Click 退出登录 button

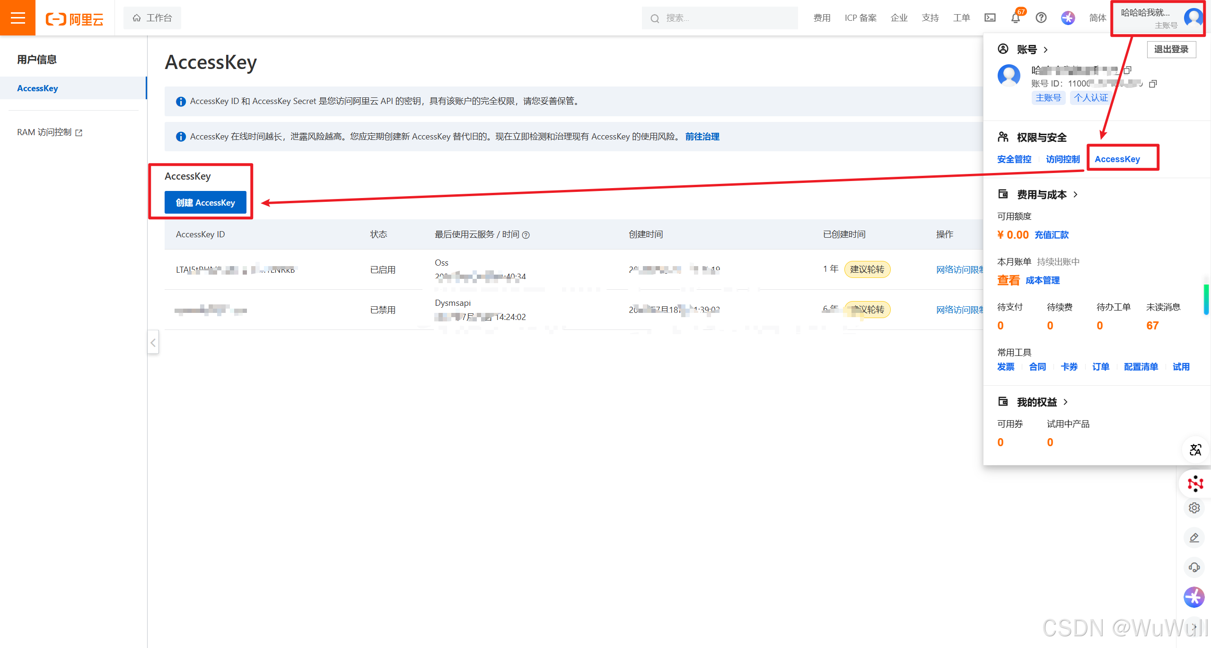coord(1171,49)
